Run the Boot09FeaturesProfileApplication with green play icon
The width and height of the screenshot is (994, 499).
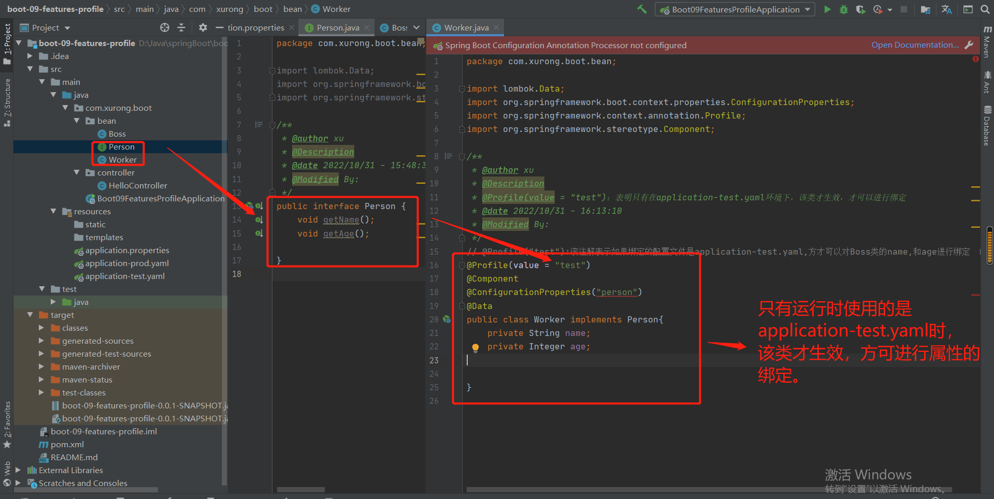pos(827,9)
